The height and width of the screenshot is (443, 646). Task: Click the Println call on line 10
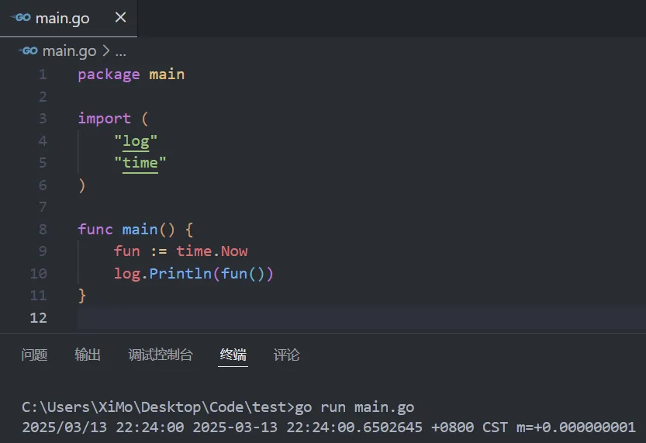click(181, 273)
